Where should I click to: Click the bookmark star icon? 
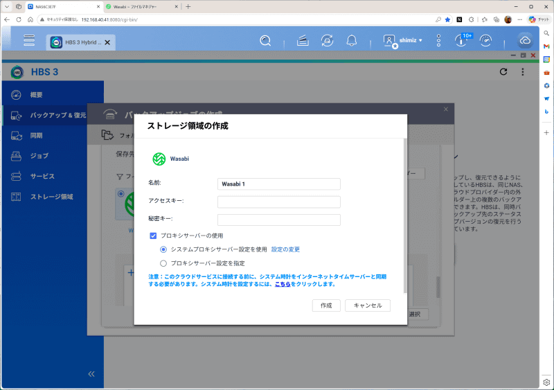[x=447, y=20]
